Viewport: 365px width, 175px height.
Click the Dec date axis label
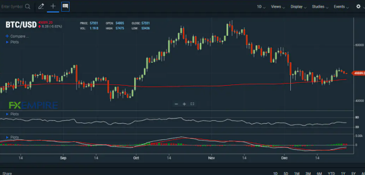[x=284, y=158]
